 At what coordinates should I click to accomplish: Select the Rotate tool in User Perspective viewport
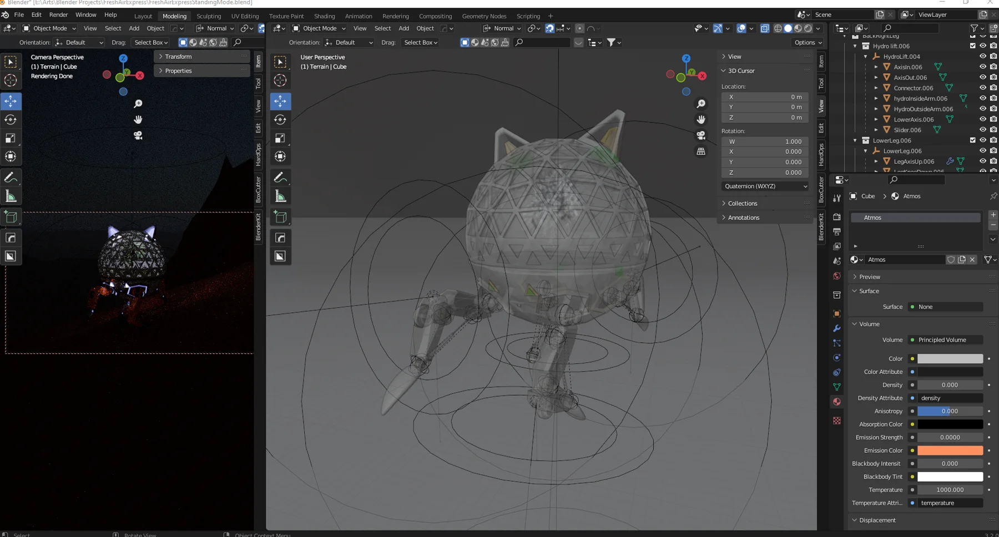click(280, 120)
